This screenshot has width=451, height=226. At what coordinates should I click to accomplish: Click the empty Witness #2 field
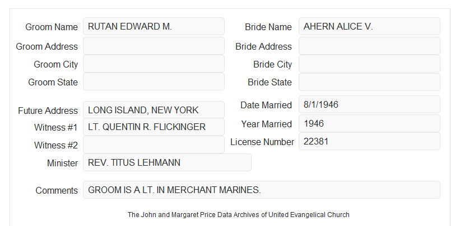point(154,145)
